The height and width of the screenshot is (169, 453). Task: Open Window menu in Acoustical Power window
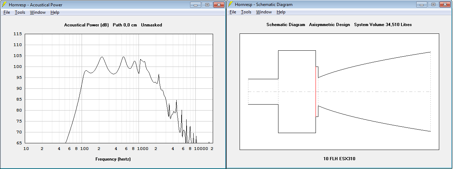pyautogui.click(x=37, y=12)
